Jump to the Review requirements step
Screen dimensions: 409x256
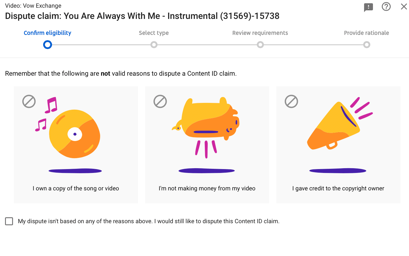pyautogui.click(x=260, y=33)
